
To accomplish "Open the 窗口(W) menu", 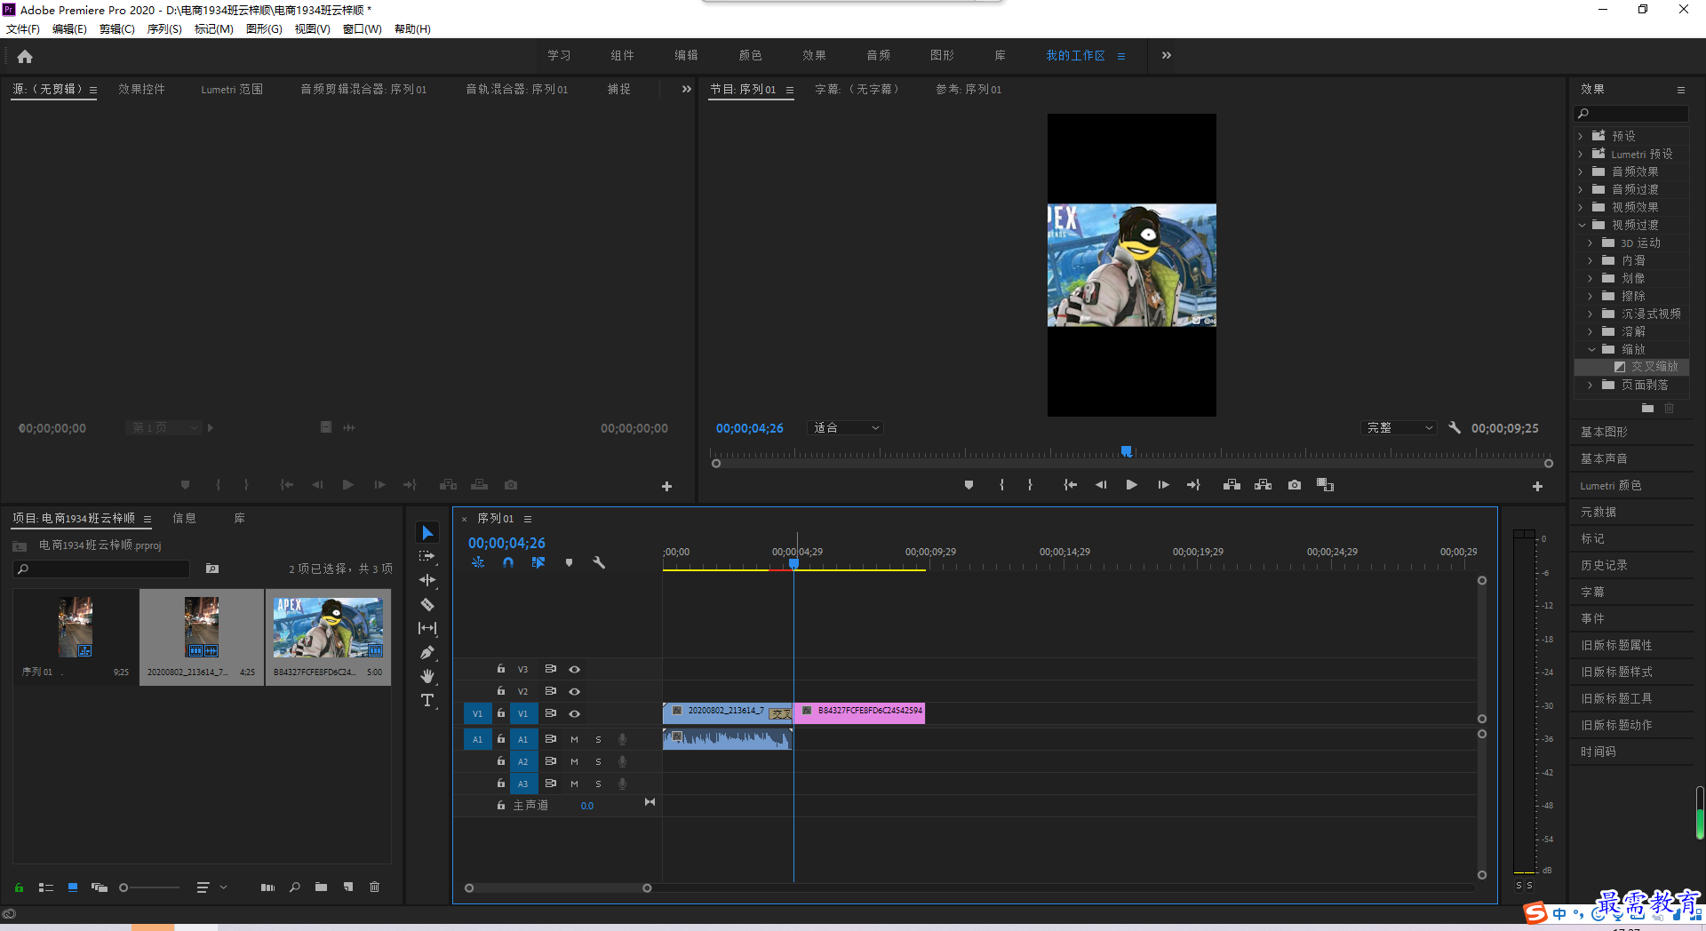I will coord(363,28).
